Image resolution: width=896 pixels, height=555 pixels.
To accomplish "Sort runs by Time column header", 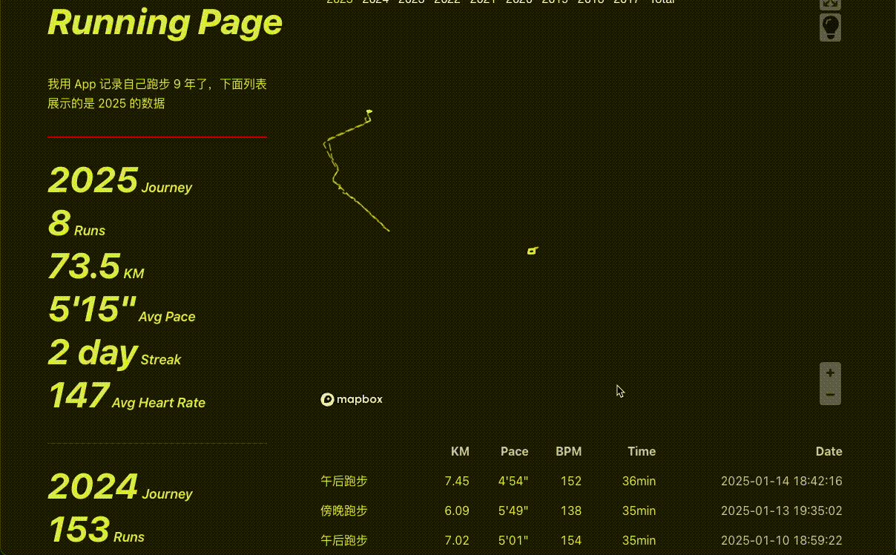I will pos(641,451).
